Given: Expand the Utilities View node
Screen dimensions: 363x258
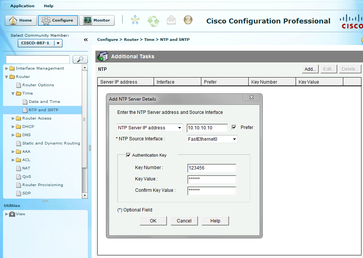Looking at the screenshot, I should click(6, 214).
